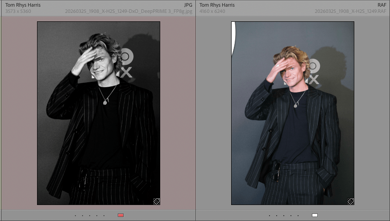Click the JPG file type label

point(188,5)
